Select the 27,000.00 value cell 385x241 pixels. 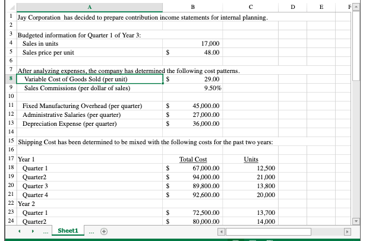coord(192,115)
